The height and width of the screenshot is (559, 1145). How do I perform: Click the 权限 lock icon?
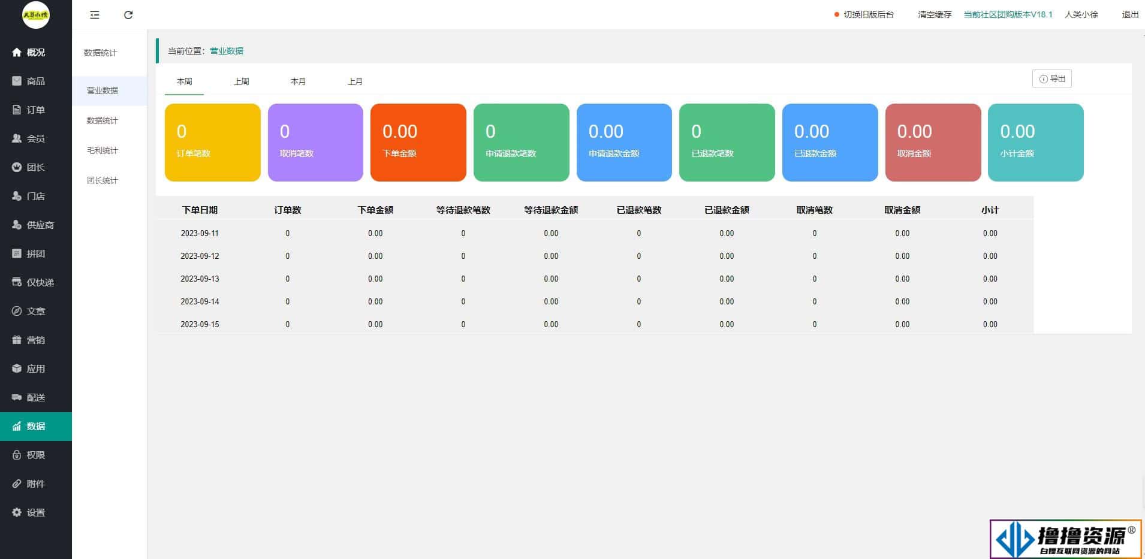point(17,455)
